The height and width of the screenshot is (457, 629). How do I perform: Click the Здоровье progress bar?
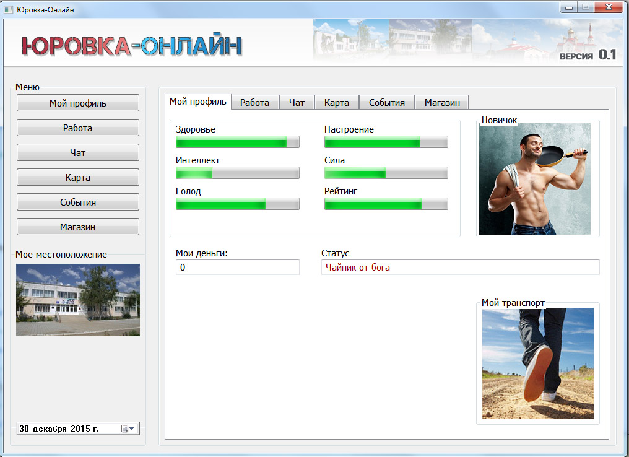coord(237,142)
